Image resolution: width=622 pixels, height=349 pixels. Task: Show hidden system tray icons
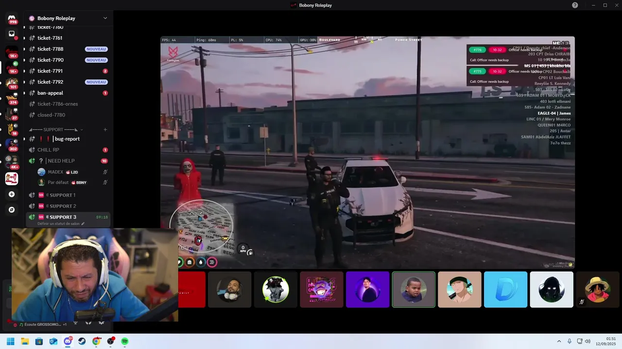(559, 341)
